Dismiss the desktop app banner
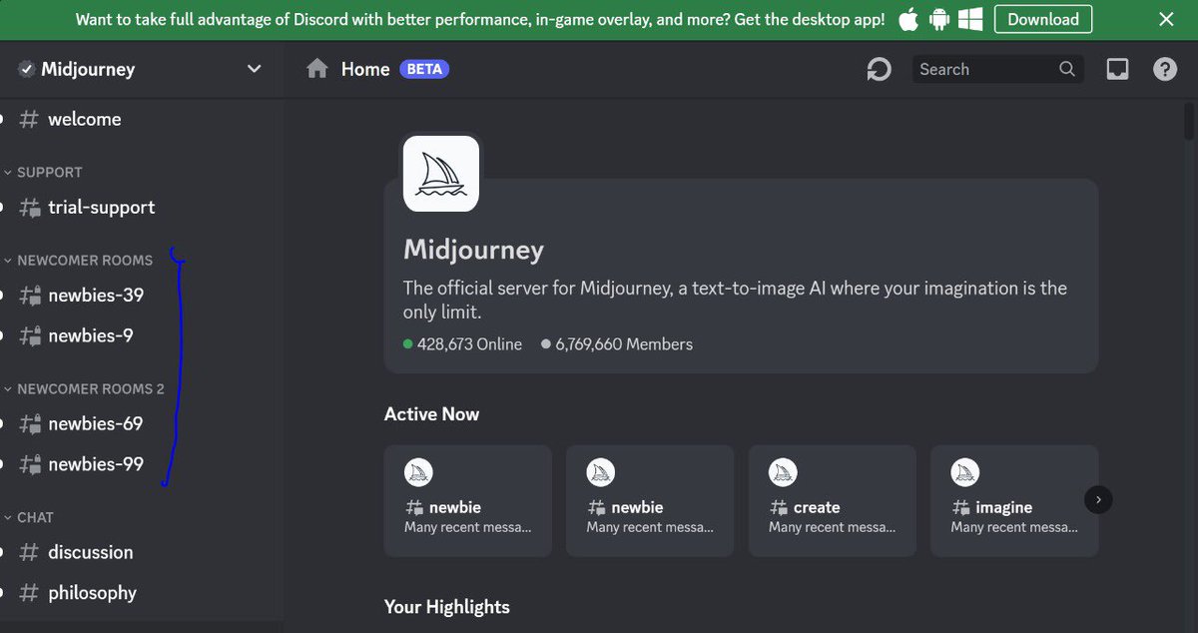Viewport: 1198px width, 633px height. coord(1166,19)
